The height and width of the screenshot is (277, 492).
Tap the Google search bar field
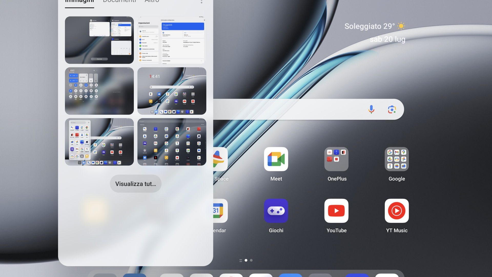click(309, 109)
